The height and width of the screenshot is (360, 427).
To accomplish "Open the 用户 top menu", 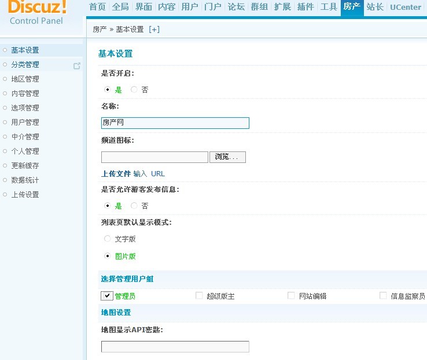I will 190,7.
